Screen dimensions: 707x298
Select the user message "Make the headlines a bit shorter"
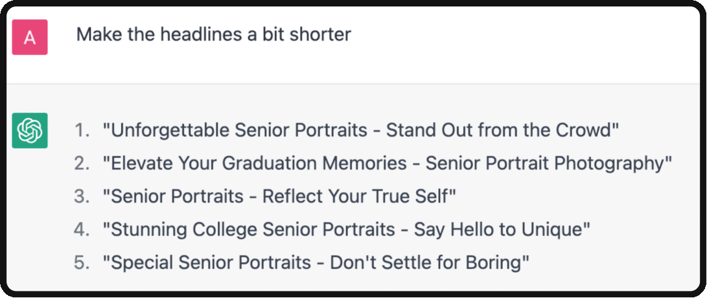pos(214,35)
